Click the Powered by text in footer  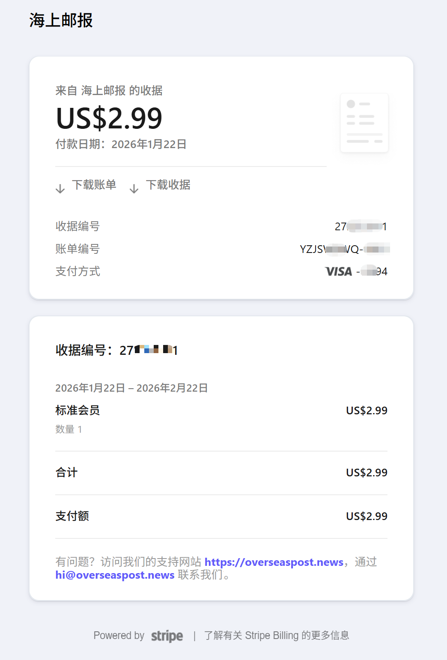point(119,636)
